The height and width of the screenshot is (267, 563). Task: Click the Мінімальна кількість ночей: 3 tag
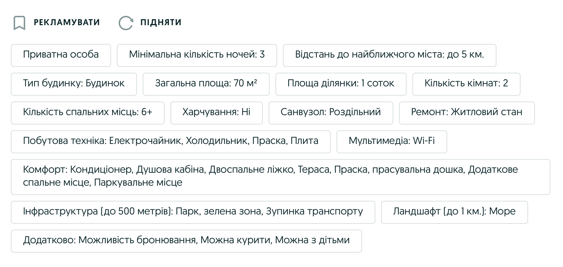pyautogui.click(x=197, y=55)
